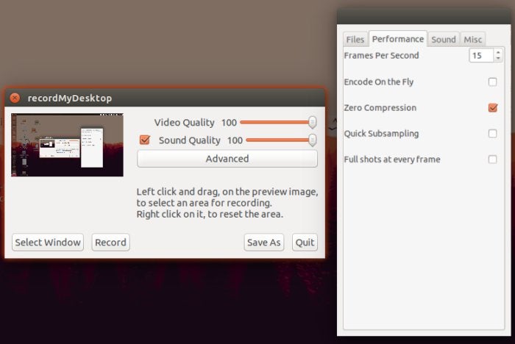Viewport: 515px width, 344px height.
Task: Click the Encode On the Fly label
Action: coord(379,82)
